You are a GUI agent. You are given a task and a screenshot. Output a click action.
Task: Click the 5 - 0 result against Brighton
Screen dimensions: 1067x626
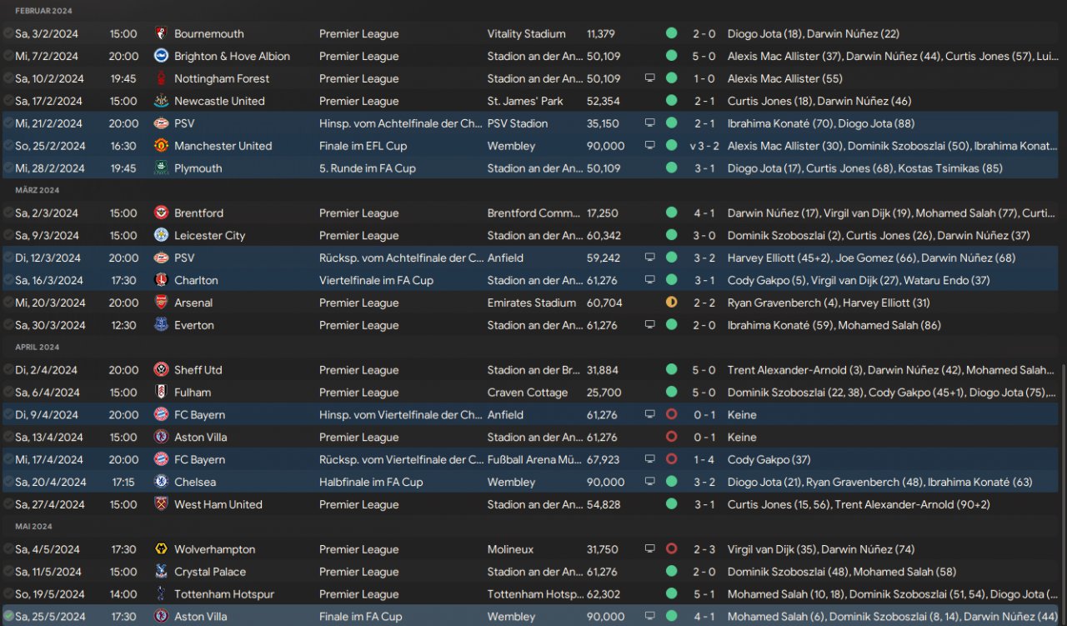pos(704,57)
